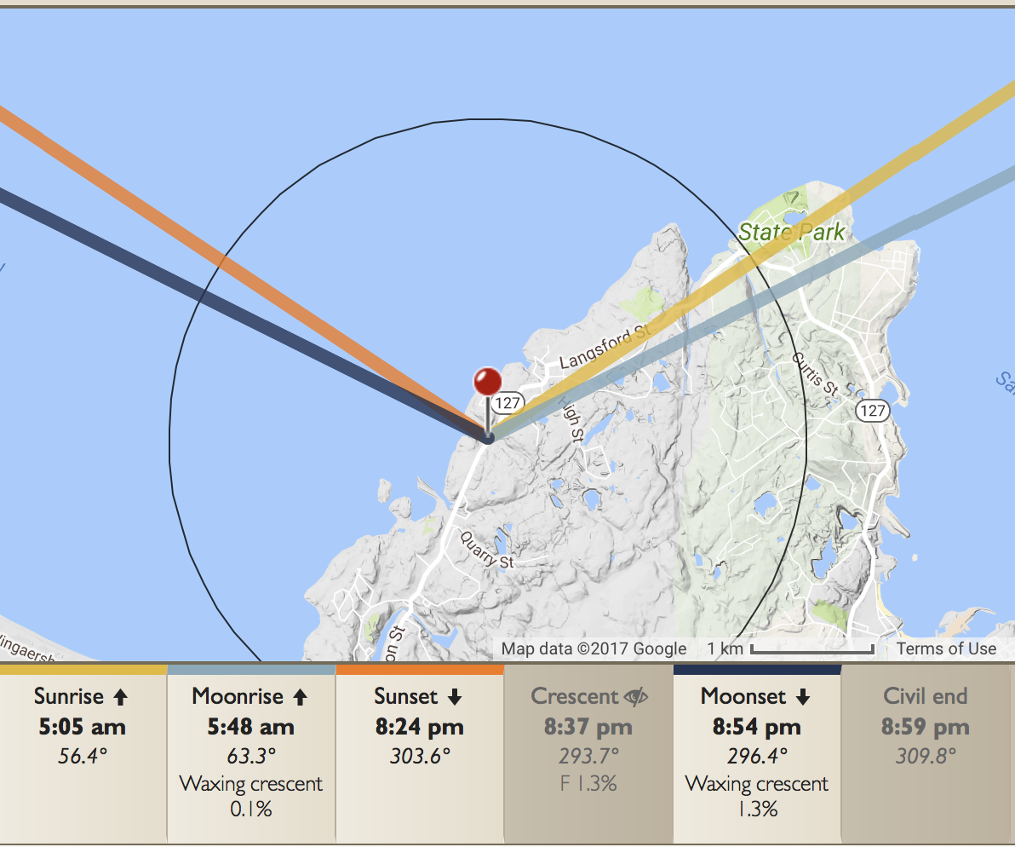Click the red location pin on map
This screenshot has height=847, width=1015.
coord(487,382)
